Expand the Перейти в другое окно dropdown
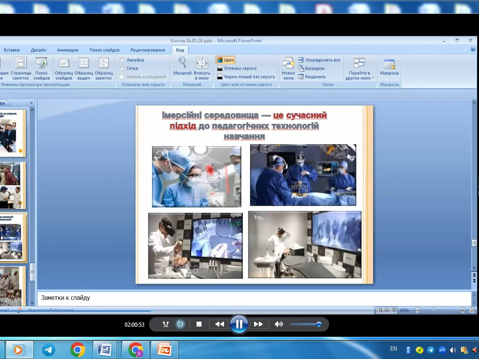 pyautogui.click(x=360, y=69)
